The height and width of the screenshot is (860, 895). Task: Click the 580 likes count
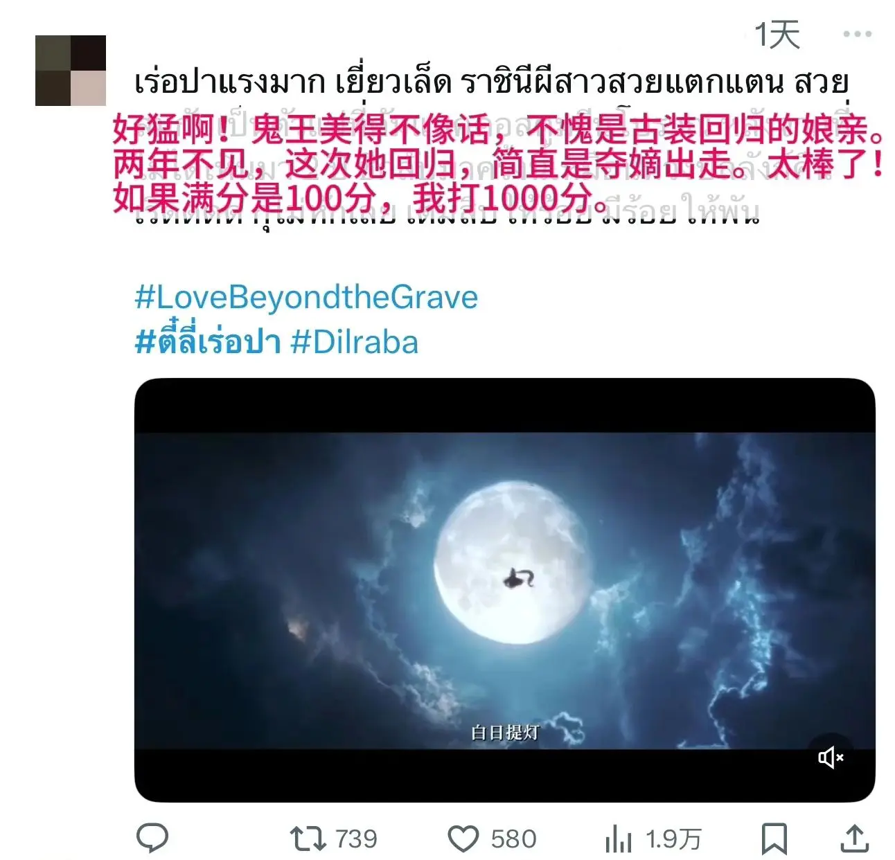tap(513, 839)
